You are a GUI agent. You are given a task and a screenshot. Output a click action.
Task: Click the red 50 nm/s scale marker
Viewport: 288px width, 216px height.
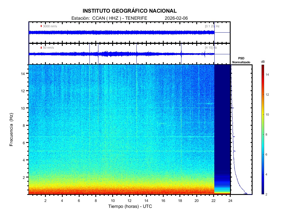click(41, 48)
